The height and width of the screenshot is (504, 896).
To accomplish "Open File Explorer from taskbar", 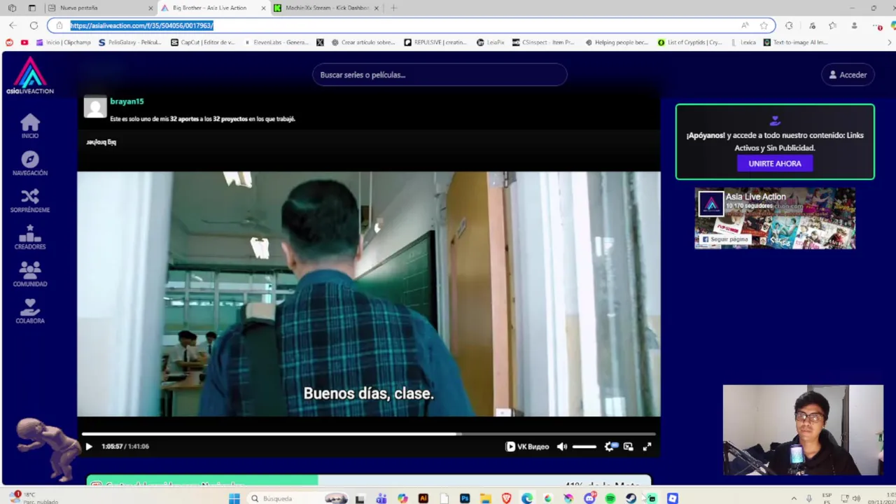I will tap(485, 498).
